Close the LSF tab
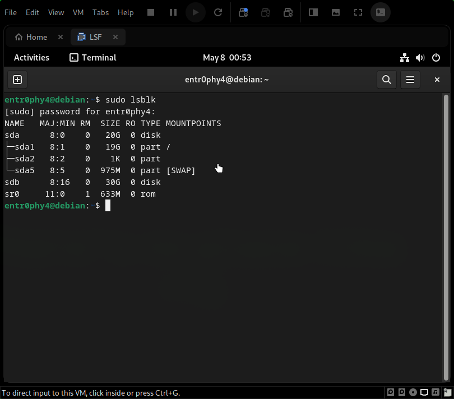 (x=115, y=37)
